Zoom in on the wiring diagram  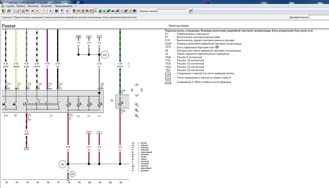coord(137,110)
